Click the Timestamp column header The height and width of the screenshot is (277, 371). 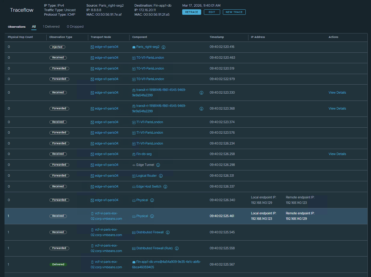(x=217, y=37)
